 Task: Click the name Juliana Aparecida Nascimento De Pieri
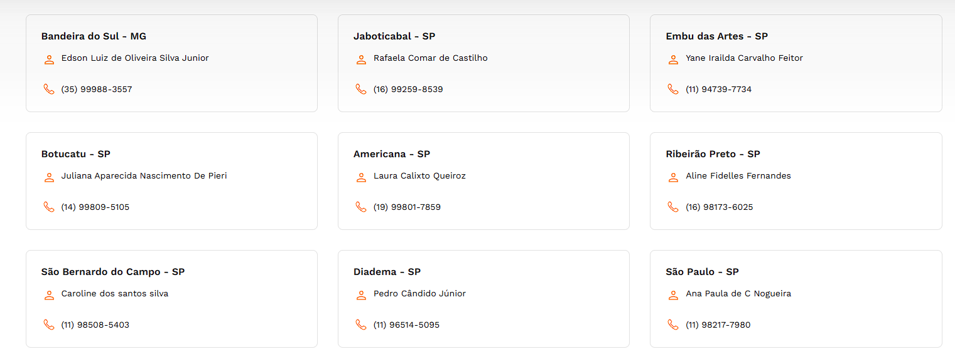(x=144, y=175)
